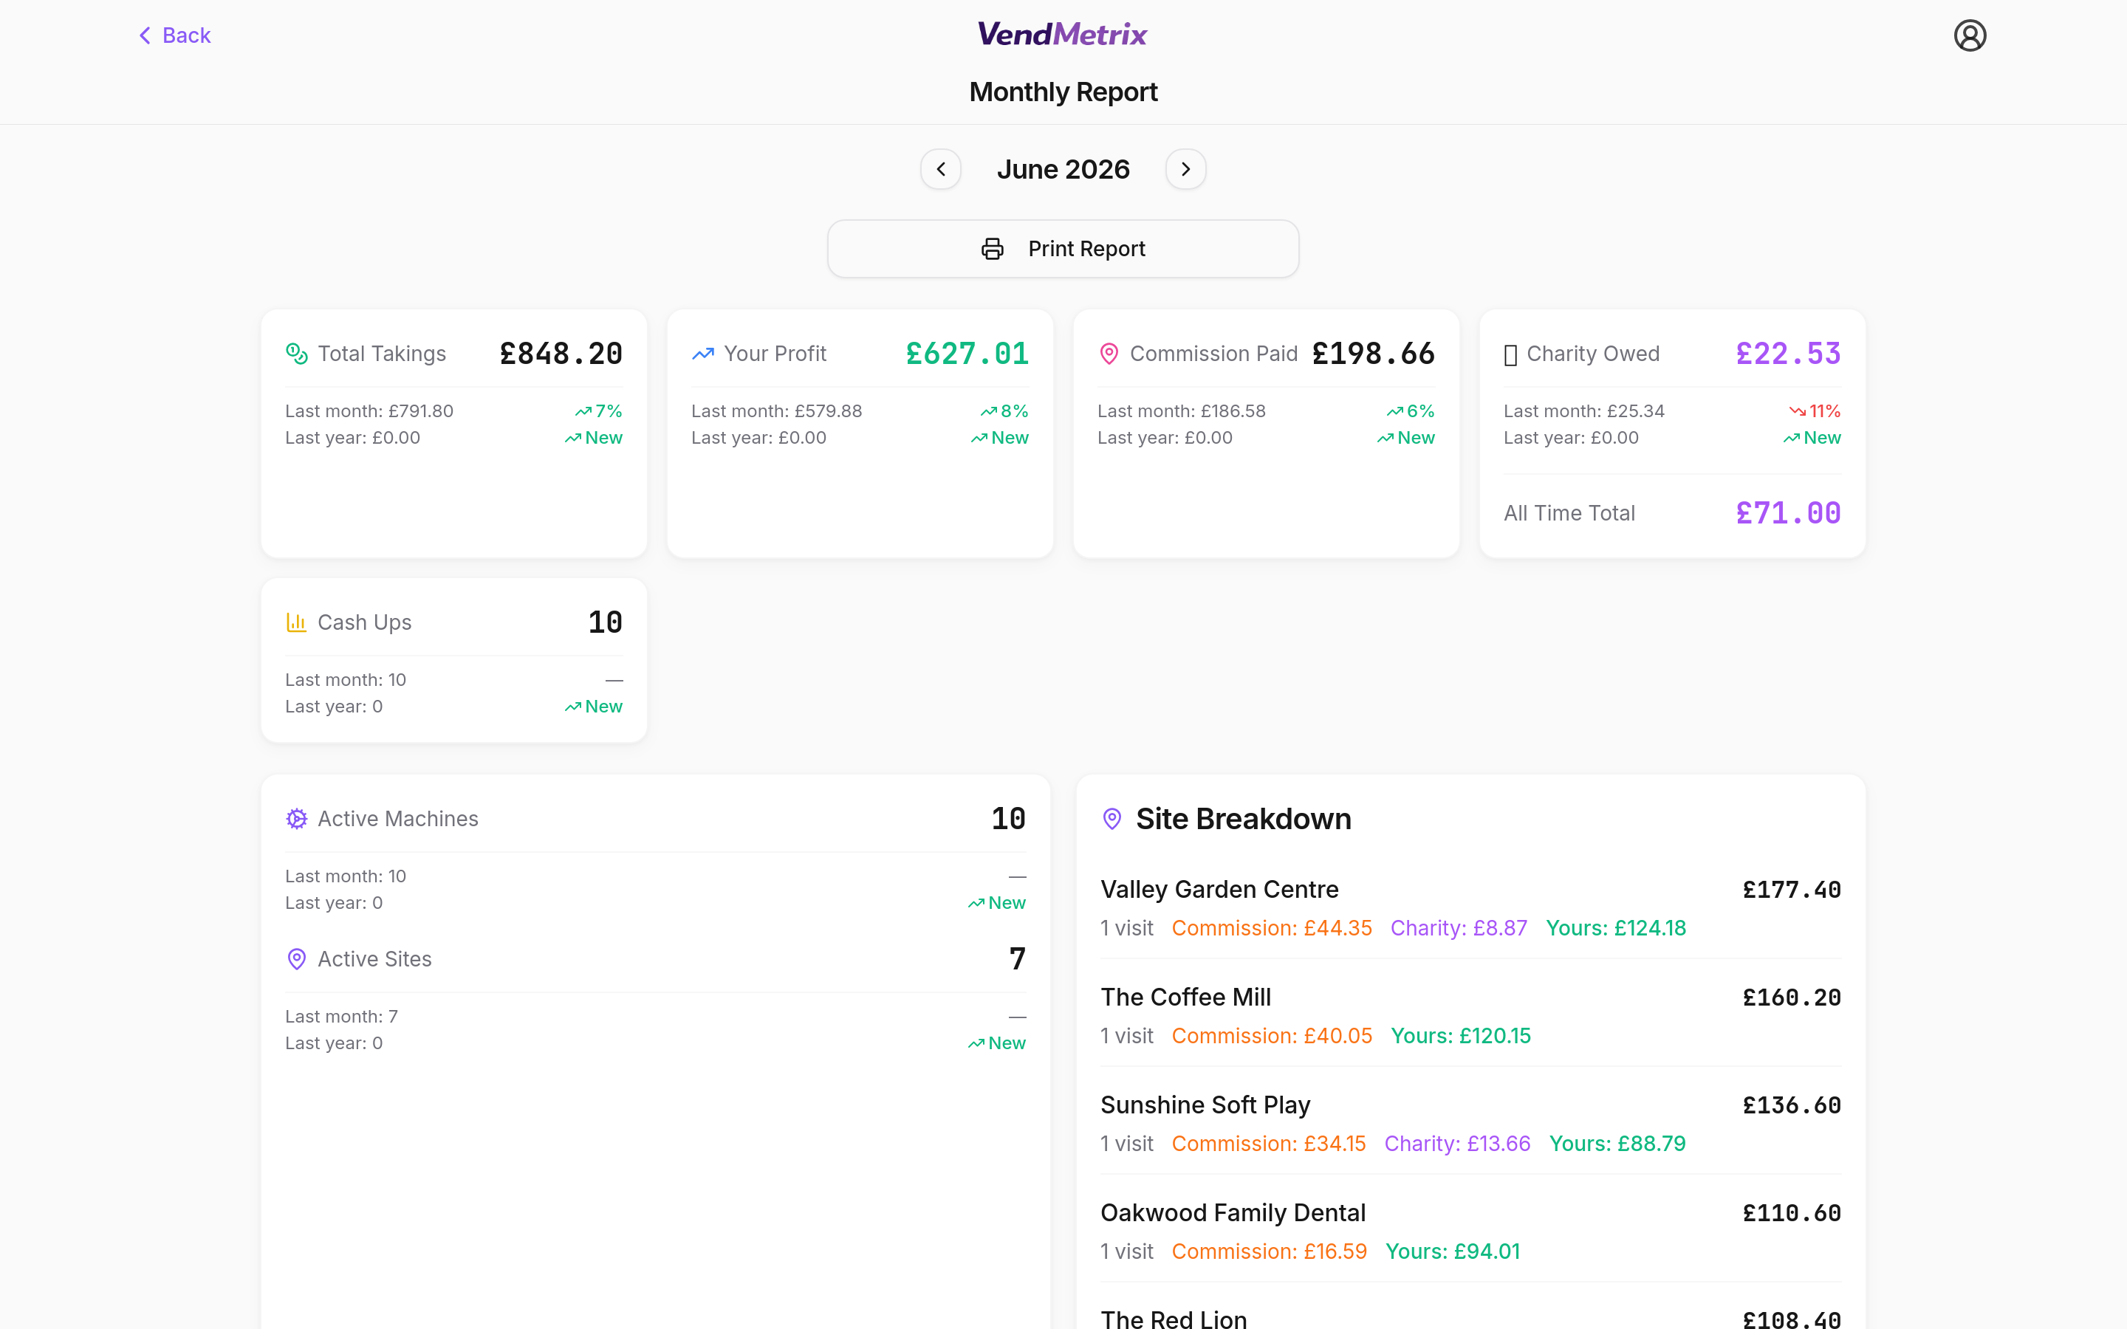
Task: Click Last month: £791.80 in Total Takings
Action: [x=369, y=411]
